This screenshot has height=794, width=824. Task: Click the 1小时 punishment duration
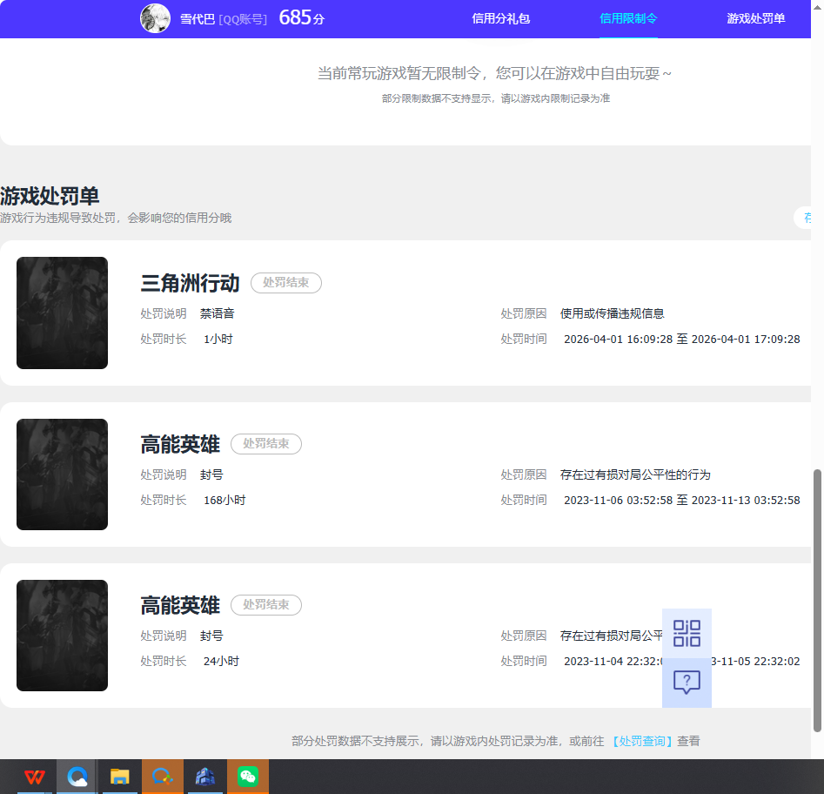coord(218,340)
